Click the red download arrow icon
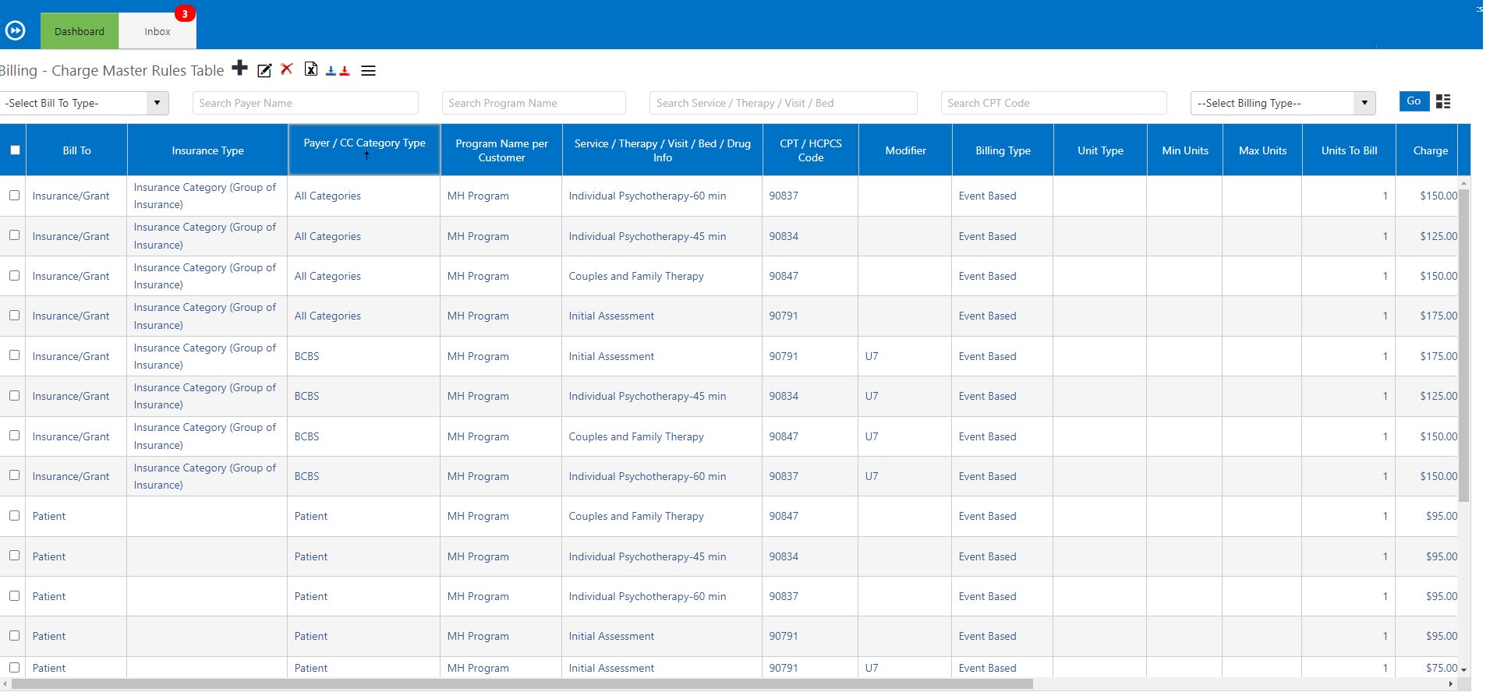This screenshot has height=692, width=1497. [x=345, y=71]
